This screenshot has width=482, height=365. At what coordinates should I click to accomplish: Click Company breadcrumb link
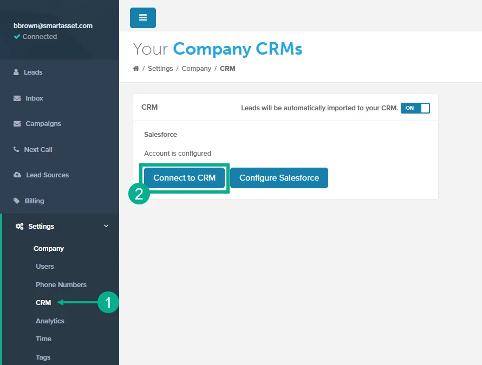(x=197, y=69)
